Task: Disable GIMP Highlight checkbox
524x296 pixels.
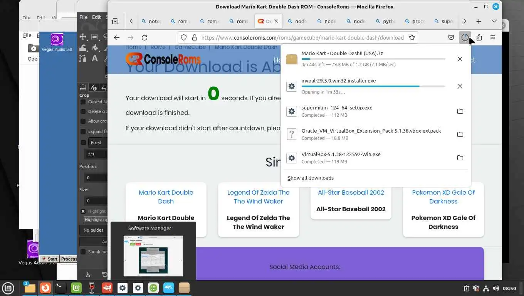Action: (x=83, y=211)
